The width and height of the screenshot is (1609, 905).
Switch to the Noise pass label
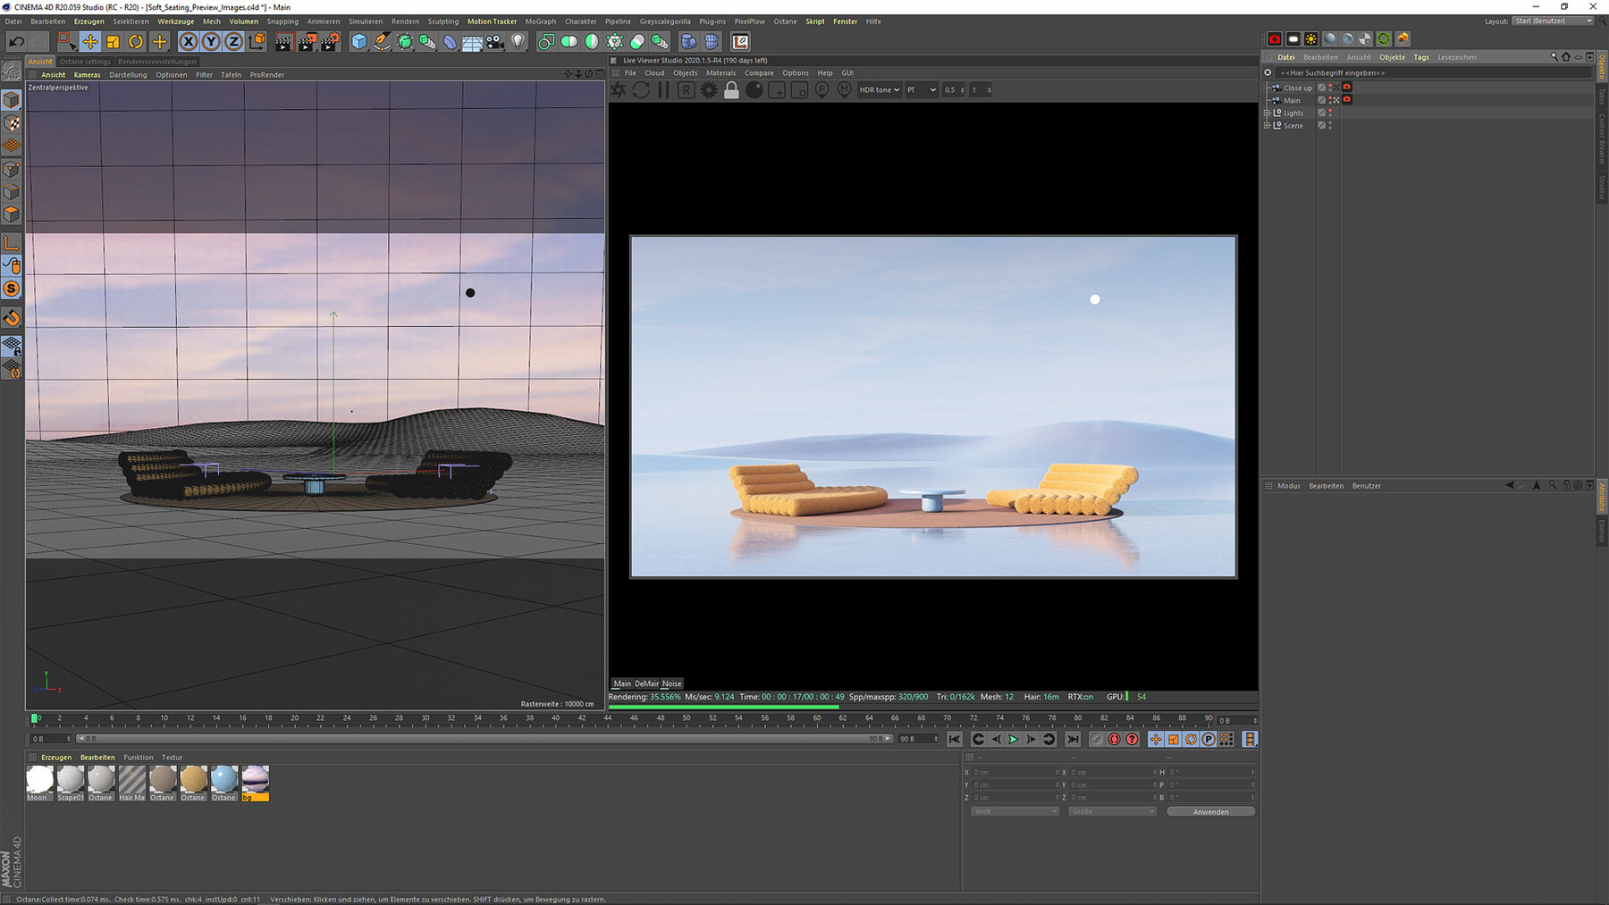pos(672,683)
